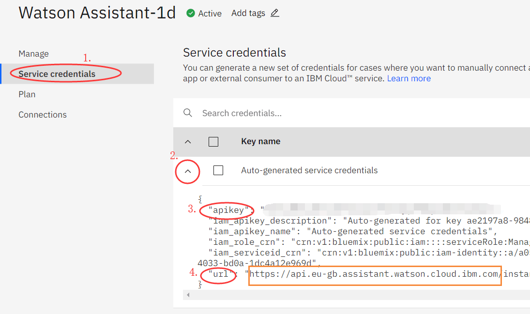Click the horizontal scrollbar left arrow
The image size is (530, 314).
[188, 295]
